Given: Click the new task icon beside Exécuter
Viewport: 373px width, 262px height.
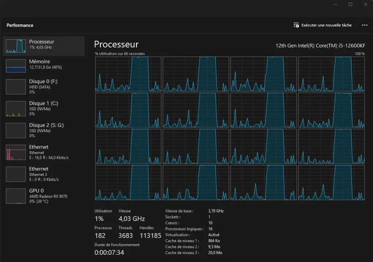Looking at the screenshot, I should 296,25.
